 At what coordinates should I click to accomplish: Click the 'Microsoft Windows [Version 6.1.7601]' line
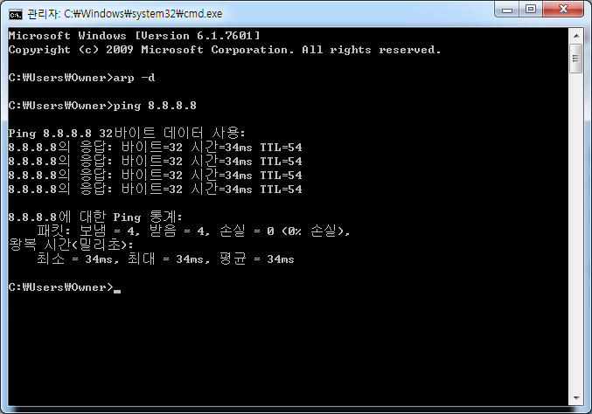(134, 36)
